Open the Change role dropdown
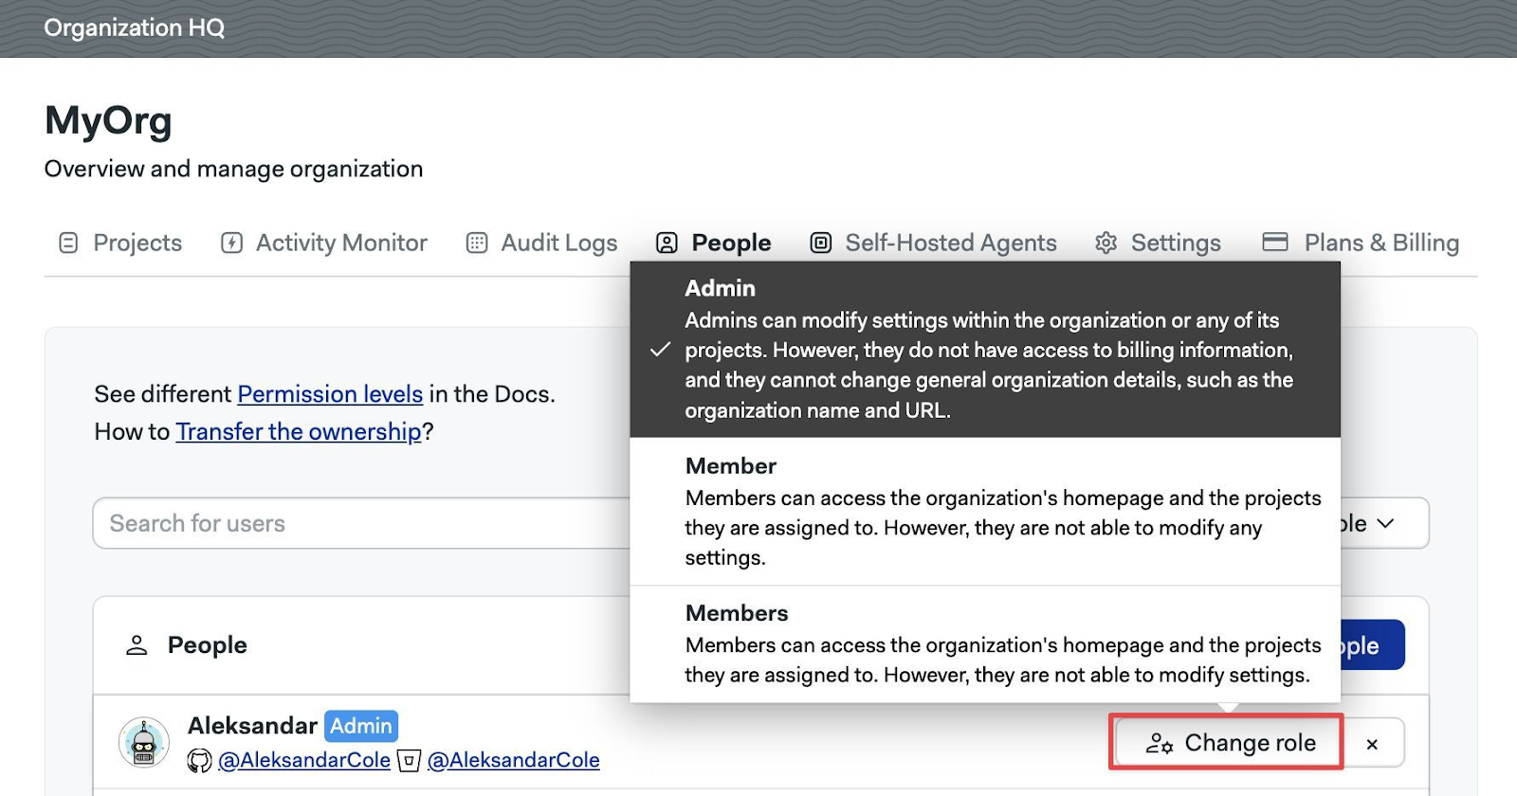 (1229, 743)
